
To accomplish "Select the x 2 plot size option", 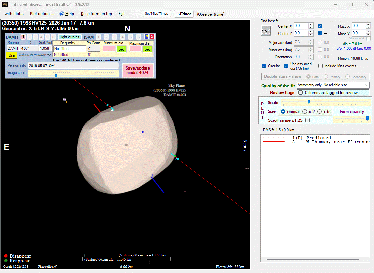I will (x=305, y=112).
